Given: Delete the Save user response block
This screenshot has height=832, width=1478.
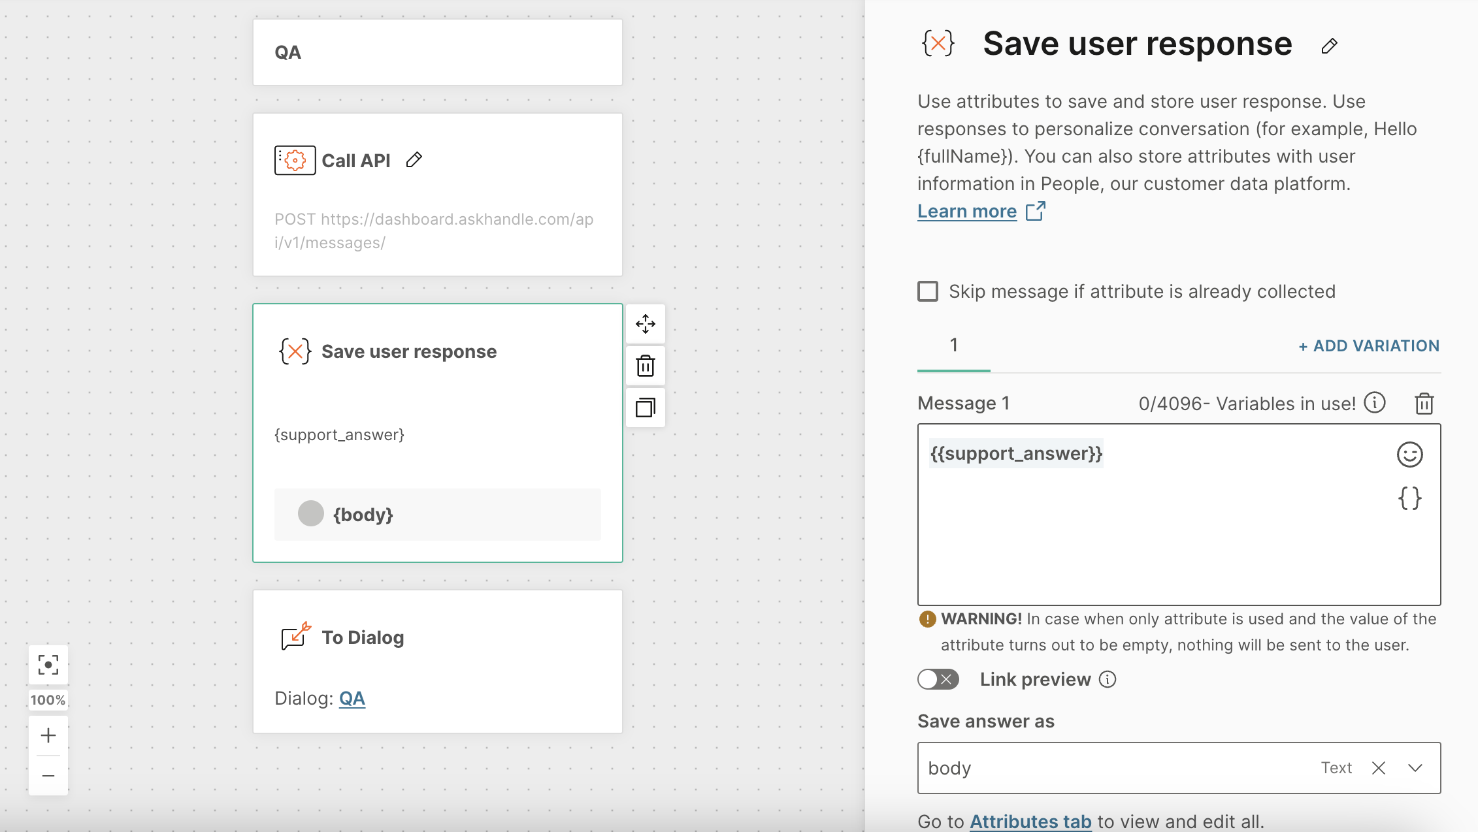Looking at the screenshot, I should [646, 366].
